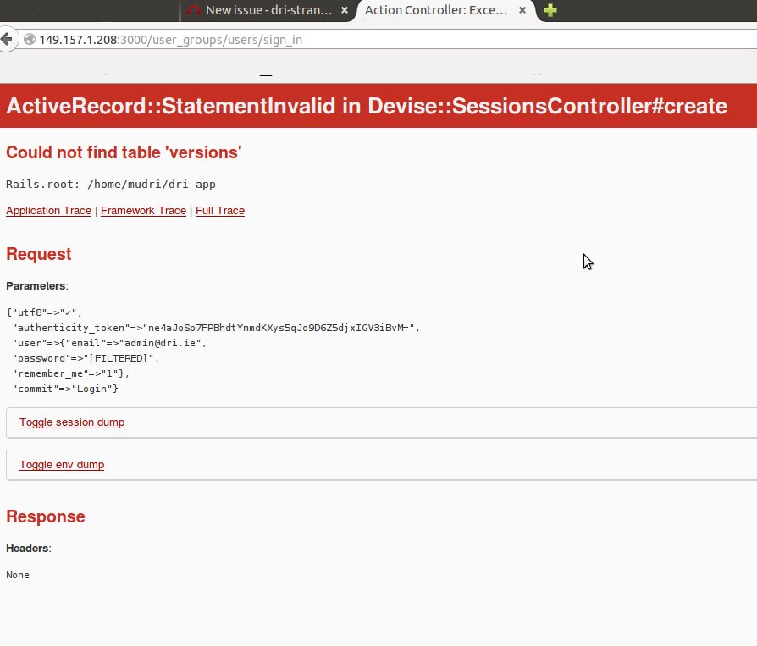Open the Application Trace link

pyautogui.click(x=49, y=211)
